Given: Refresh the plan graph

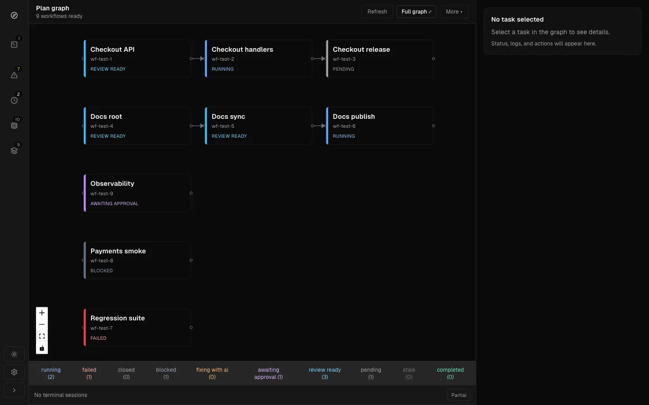Looking at the screenshot, I should 377,12.
